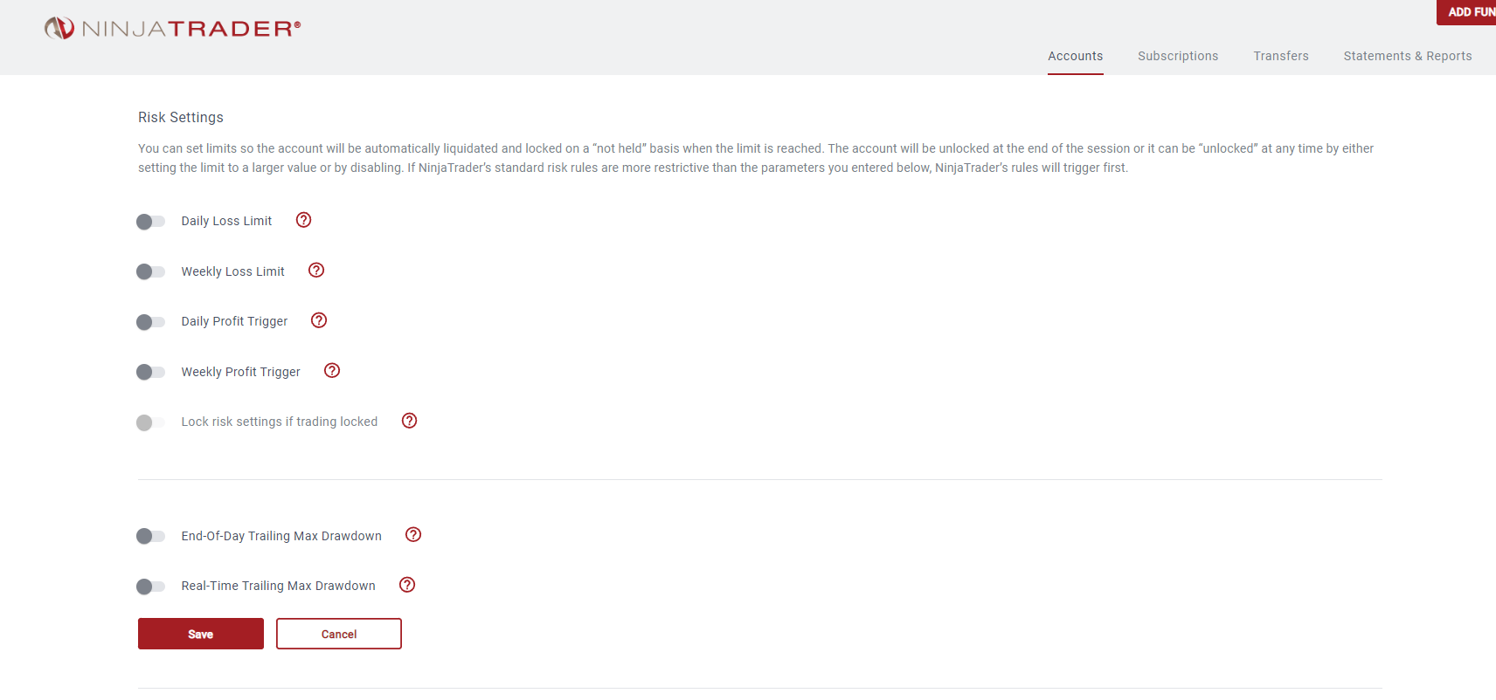
Task: Toggle Lock risk settings if trading locked
Action: pyautogui.click(x=150, y=422)
